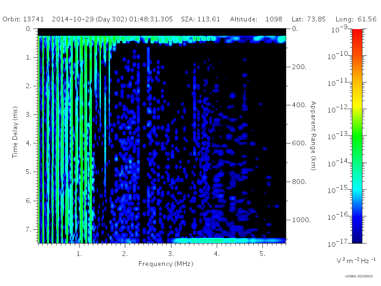
Task: Click the '4.' tick on the Time Delay axis
Action: click(29, 143)
